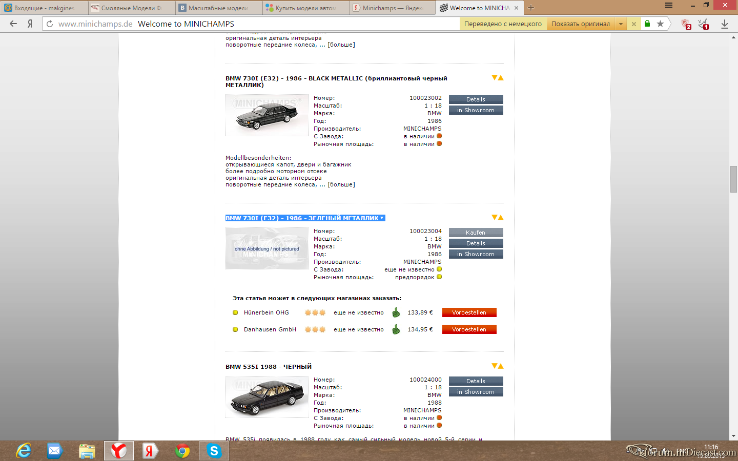Click the star rating for Hünerbein OHG
738x461 pixels.
pyautogui.click(x=315, y=312)
